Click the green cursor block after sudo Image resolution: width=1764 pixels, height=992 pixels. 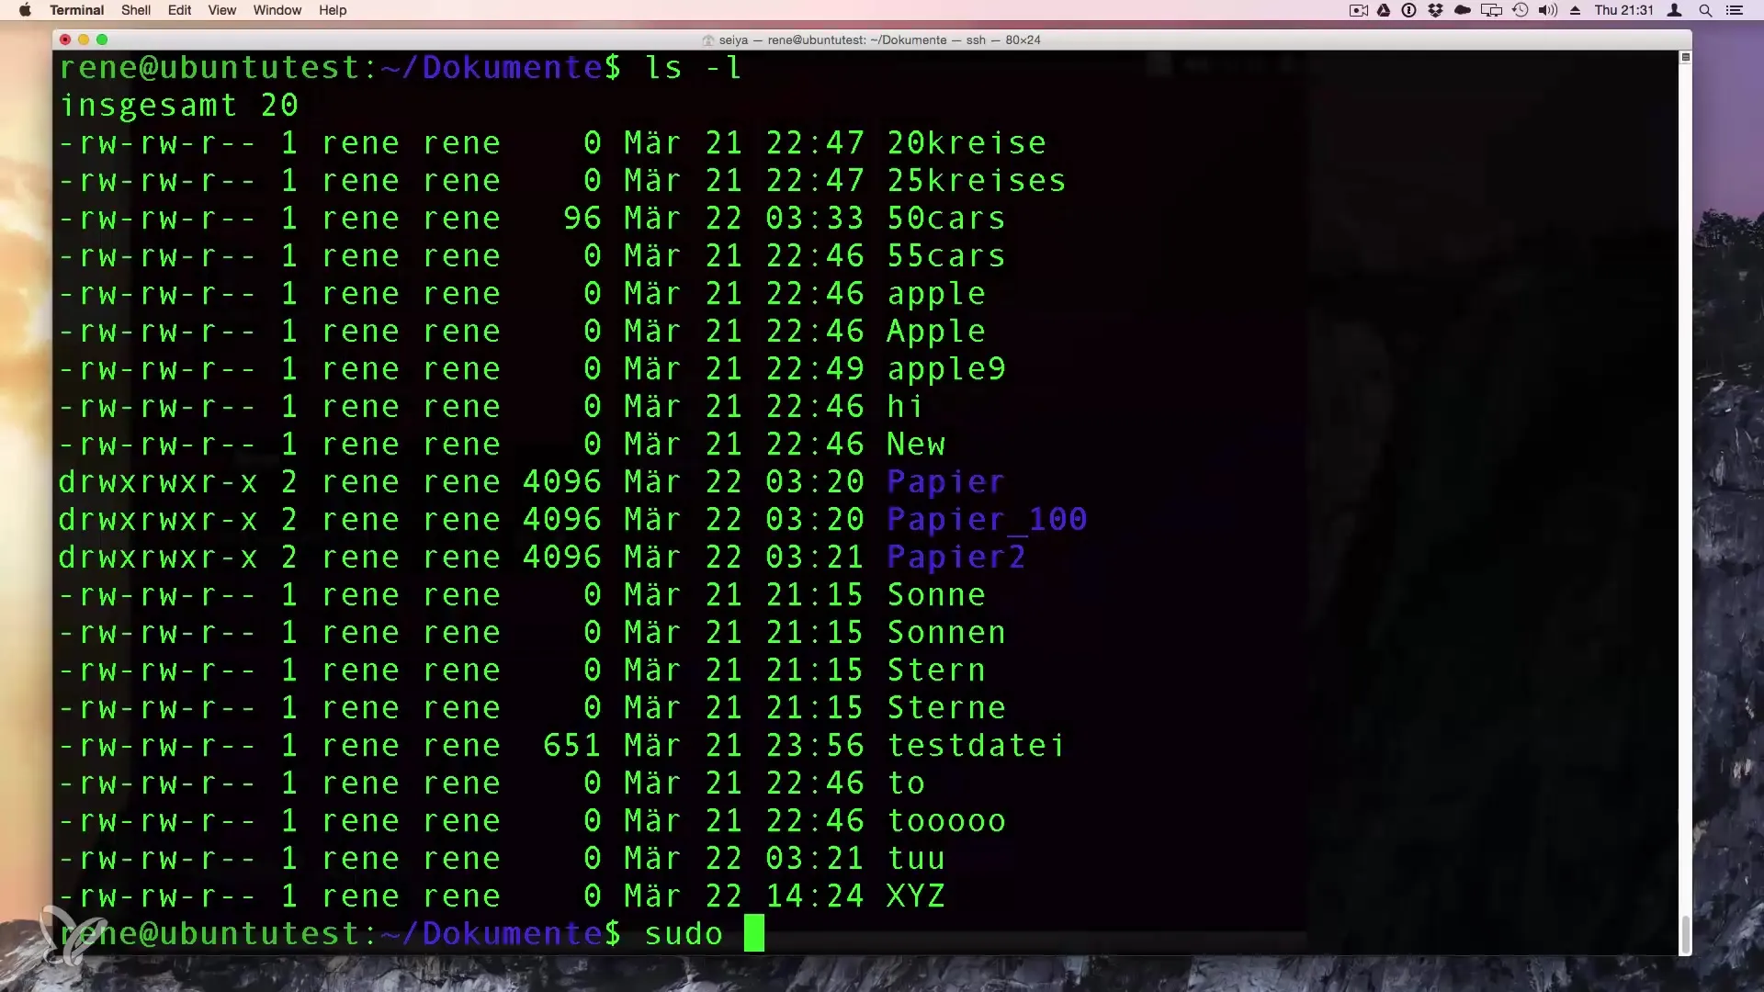coord(754,934)
